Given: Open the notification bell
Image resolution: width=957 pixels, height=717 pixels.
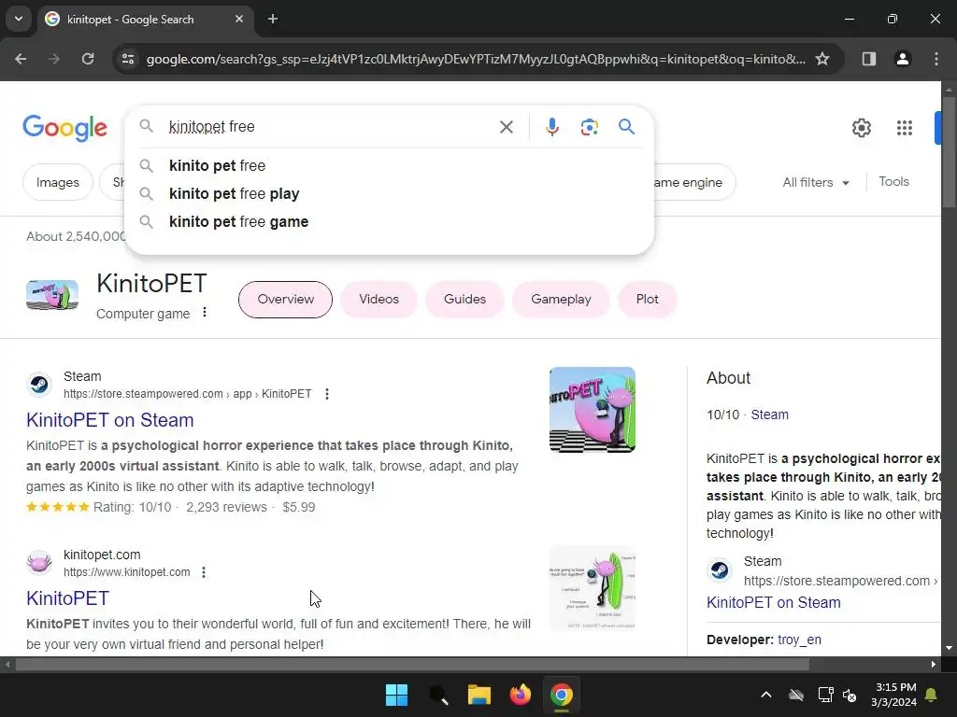Looking at the screenshot, I should (931, 695).
